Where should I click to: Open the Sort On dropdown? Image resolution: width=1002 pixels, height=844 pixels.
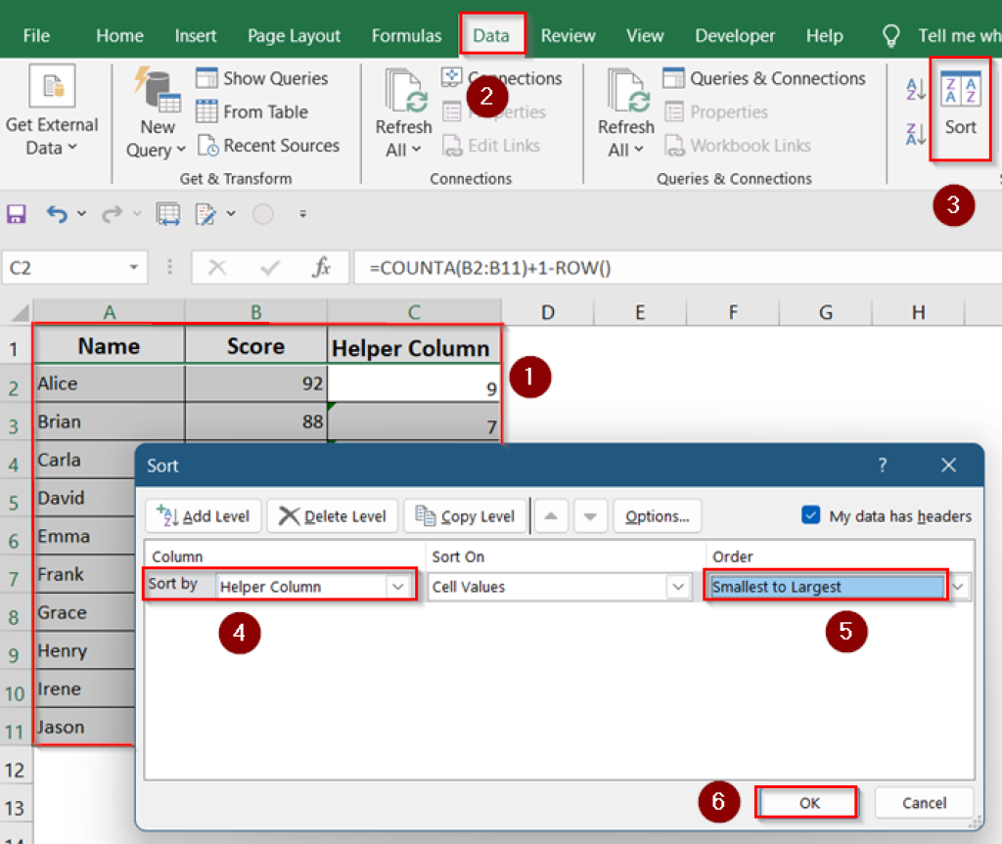[677, 586]
